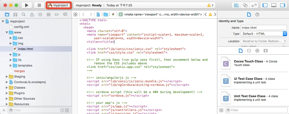
Task: Toggle the Navigator panel visibility
Action: (265, 5)
